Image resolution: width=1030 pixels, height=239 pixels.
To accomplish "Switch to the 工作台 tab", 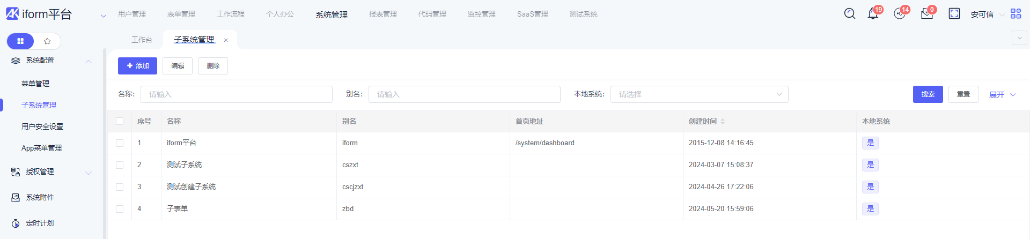I will point(142,40).
